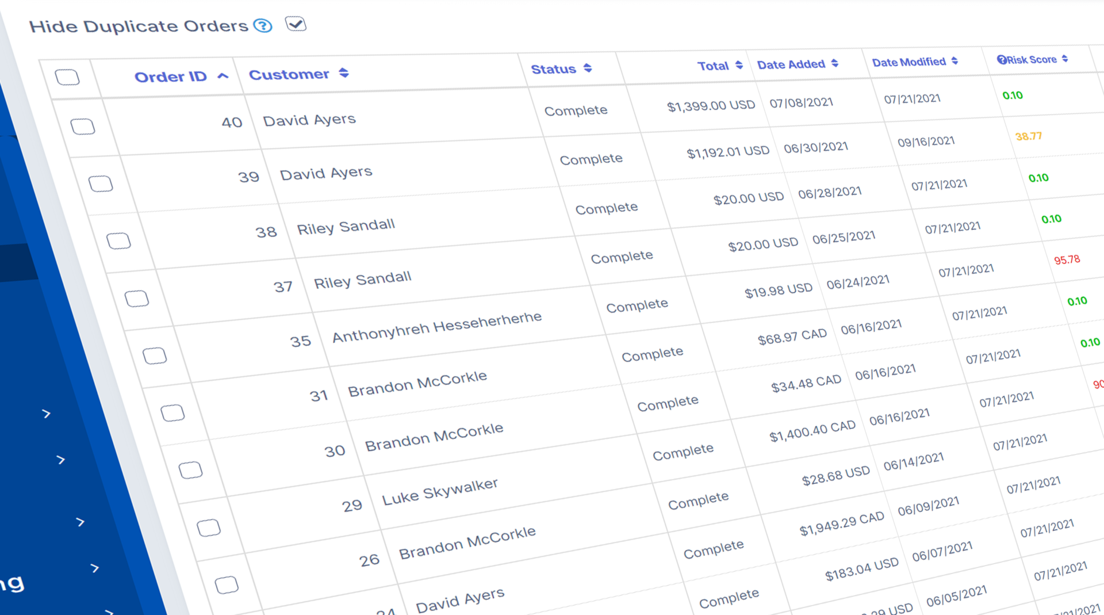1104x615 pixels.
Task: Check the box for order 29
Action: tap(209, 528)
